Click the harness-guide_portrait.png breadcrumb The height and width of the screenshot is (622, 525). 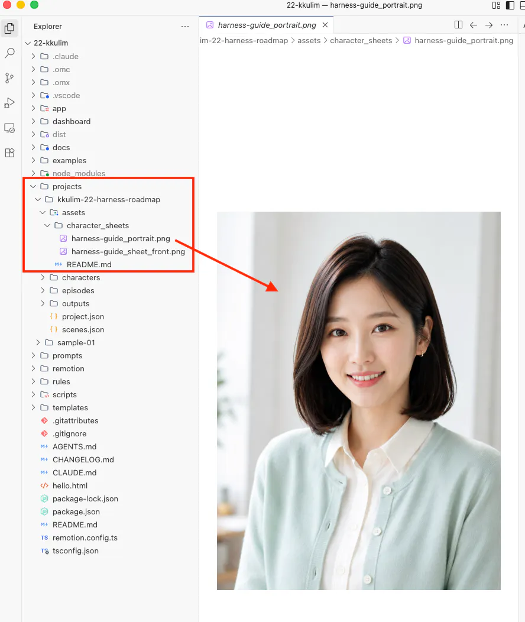[x=458, y=40]
